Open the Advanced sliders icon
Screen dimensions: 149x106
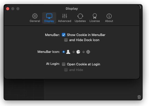[x=65, y=16]
